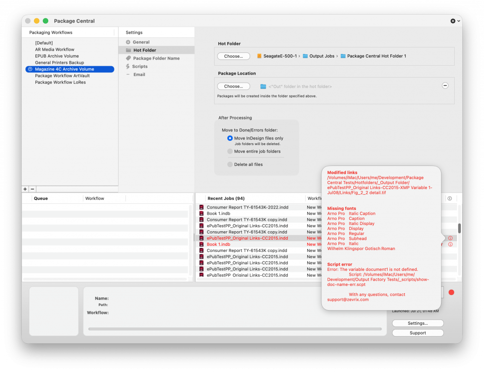Select the black Book 1.indb job row

pos(218,213)
